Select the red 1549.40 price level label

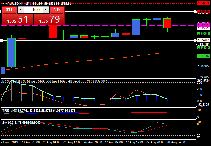tap(203, 12)
